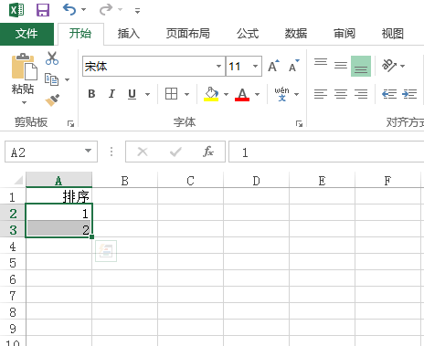Select the Format Painter brush
The image size is (424, 346).
coord(52,100)
